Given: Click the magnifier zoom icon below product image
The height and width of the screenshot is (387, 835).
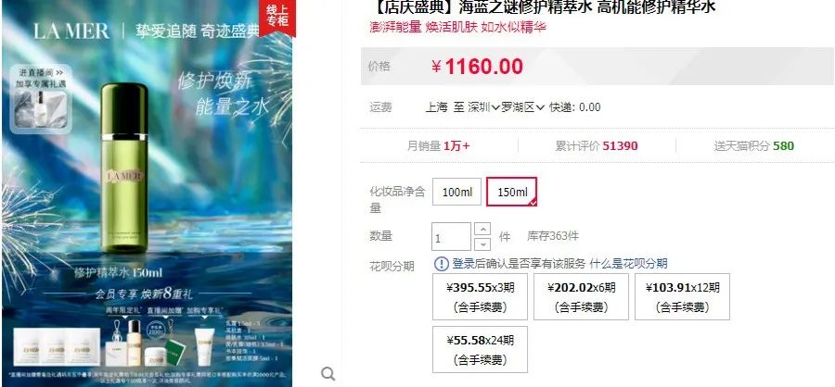Looking at the screenshot, I should (328, 374).
